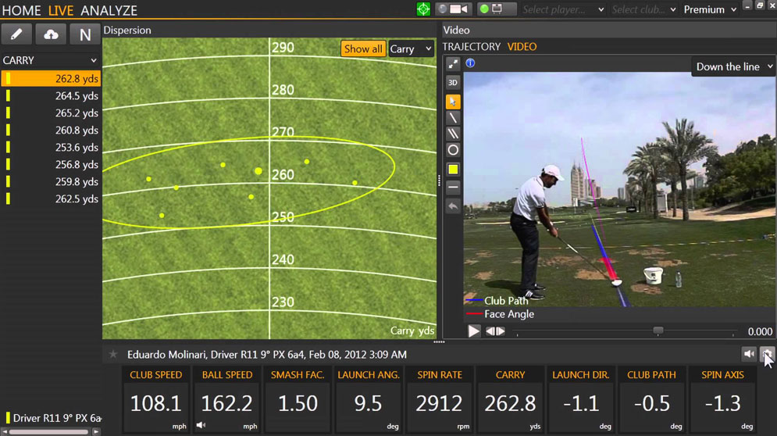The width and height of the screenshot is (777, 436).
Task: Open the Down the line dropdown
Action: point(734,66)
